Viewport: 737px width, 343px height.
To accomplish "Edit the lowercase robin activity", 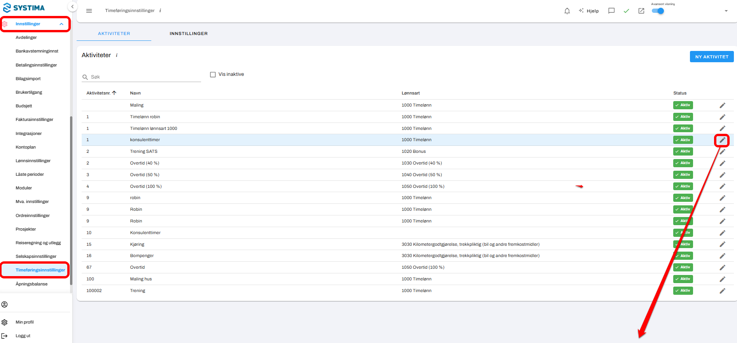I will (x=722, y=198).
